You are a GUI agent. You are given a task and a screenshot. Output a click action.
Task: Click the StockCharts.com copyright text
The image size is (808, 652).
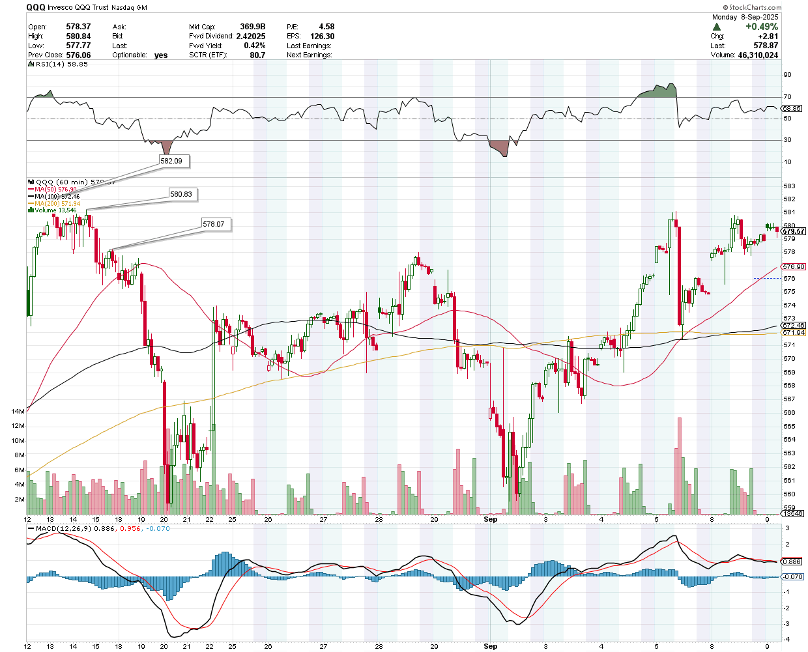click(x=753, y=7)
